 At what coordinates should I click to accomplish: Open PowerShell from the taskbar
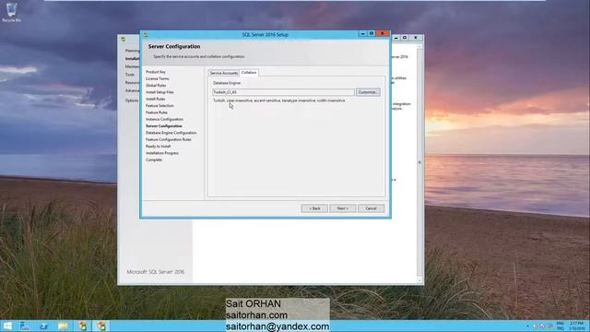point(43,326)
